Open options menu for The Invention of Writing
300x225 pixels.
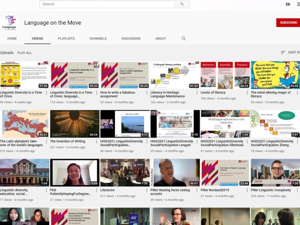click(x=96, y=142)
